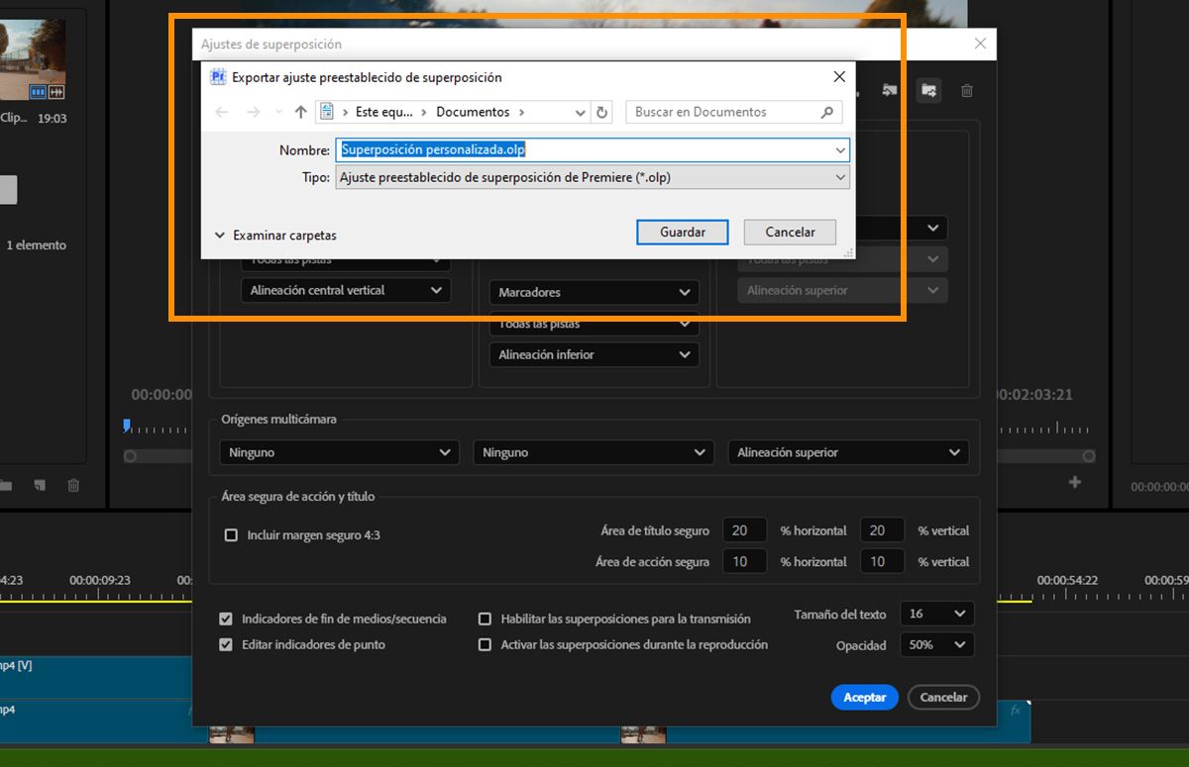The height and width of the screenshot is (767, 1189).
Task: Expand Examinar carpetas
Action: [275, 236]
